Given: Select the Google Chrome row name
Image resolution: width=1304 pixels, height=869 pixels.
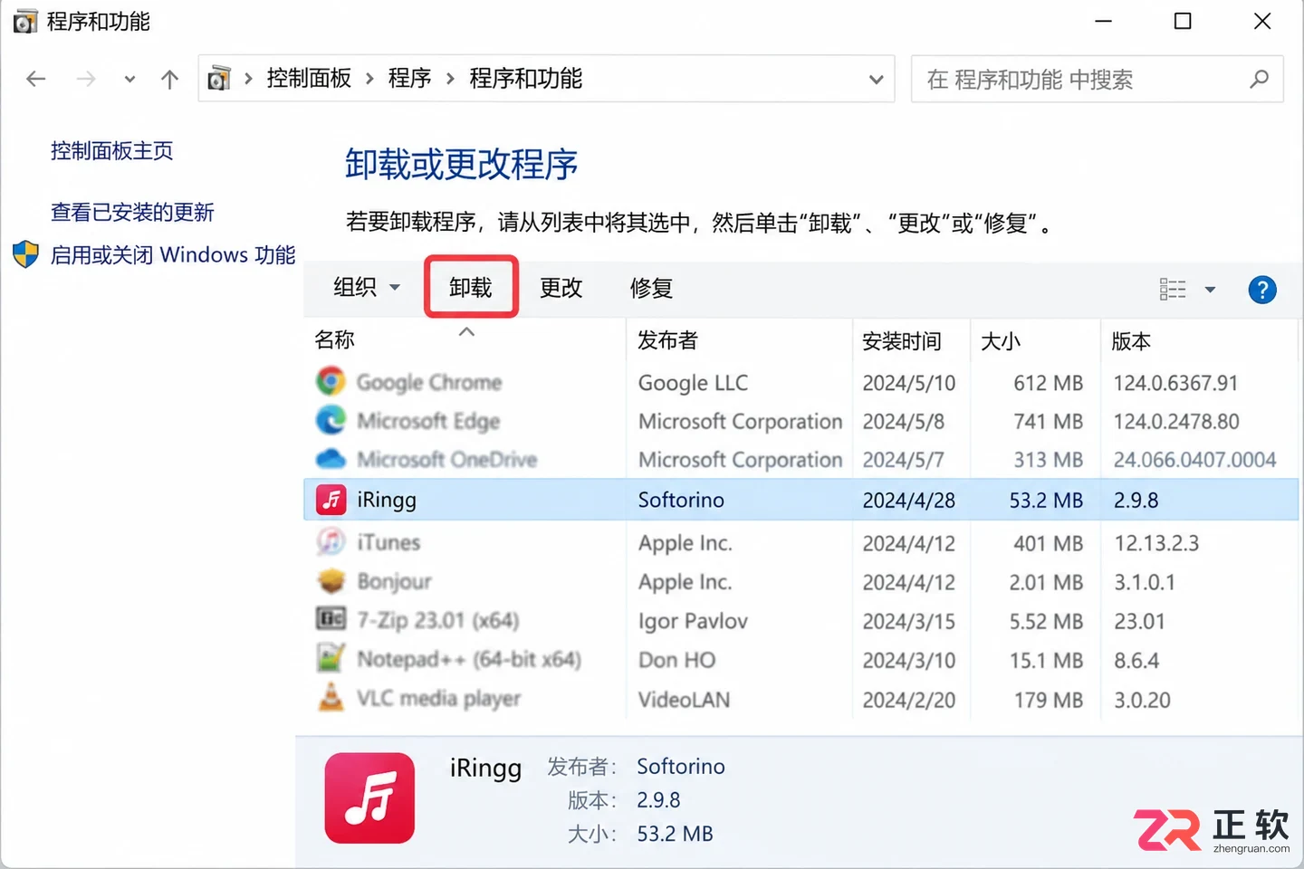Looking at the screenshot, I should coord(429,382).
